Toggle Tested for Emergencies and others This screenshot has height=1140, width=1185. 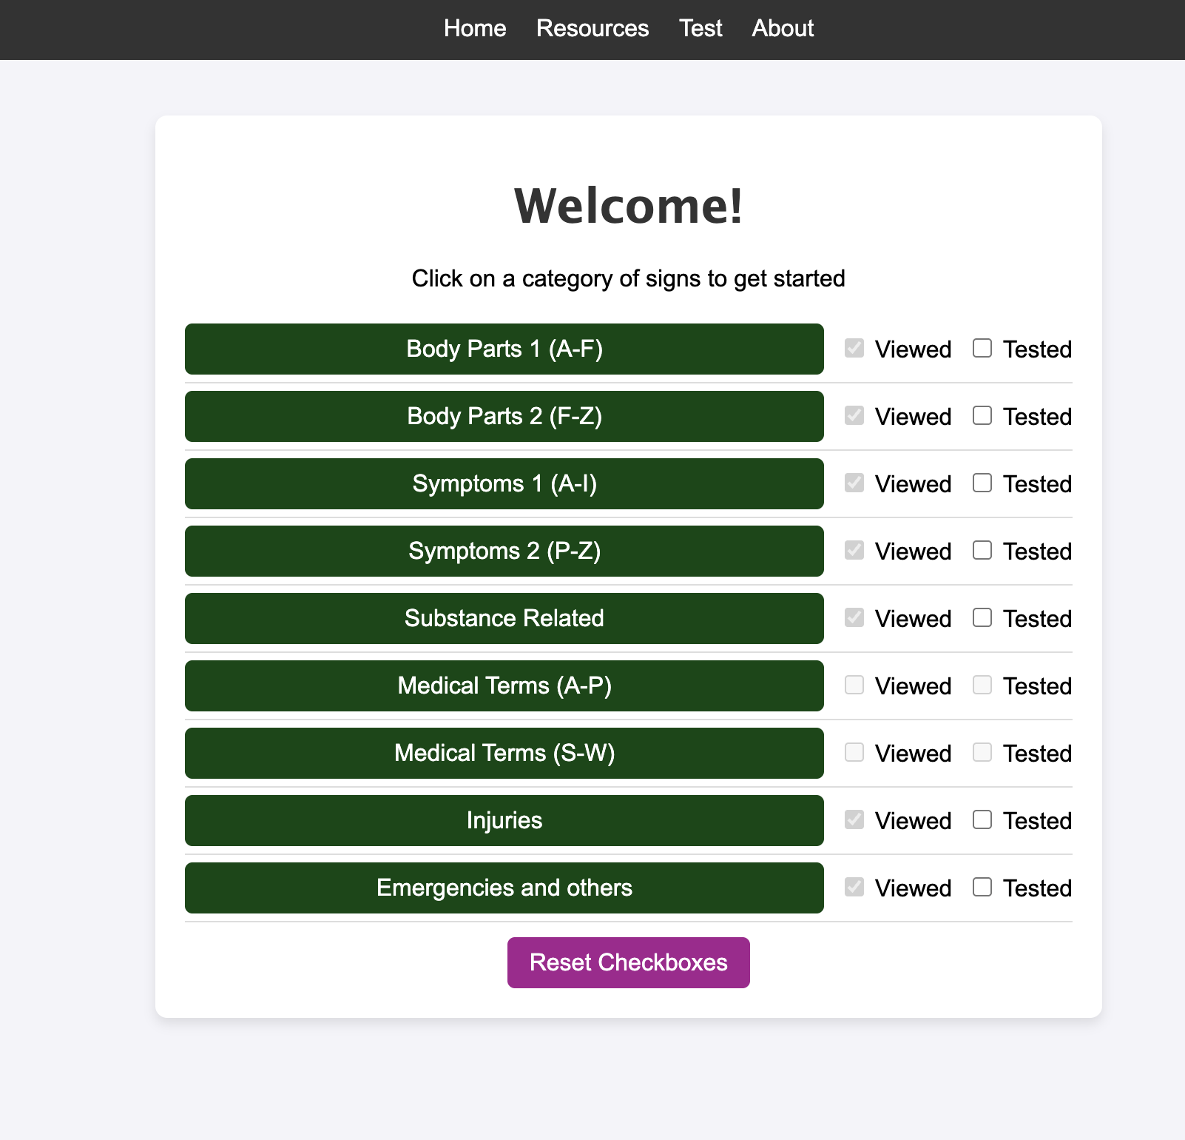pos(982,887)
